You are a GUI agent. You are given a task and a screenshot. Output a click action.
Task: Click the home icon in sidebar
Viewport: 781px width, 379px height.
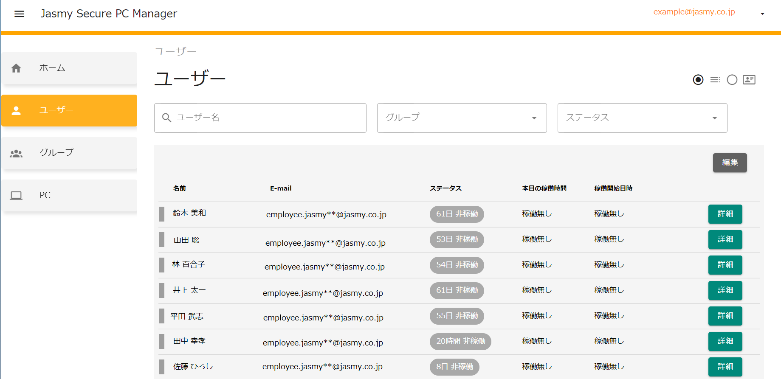(x=16, y=68)
